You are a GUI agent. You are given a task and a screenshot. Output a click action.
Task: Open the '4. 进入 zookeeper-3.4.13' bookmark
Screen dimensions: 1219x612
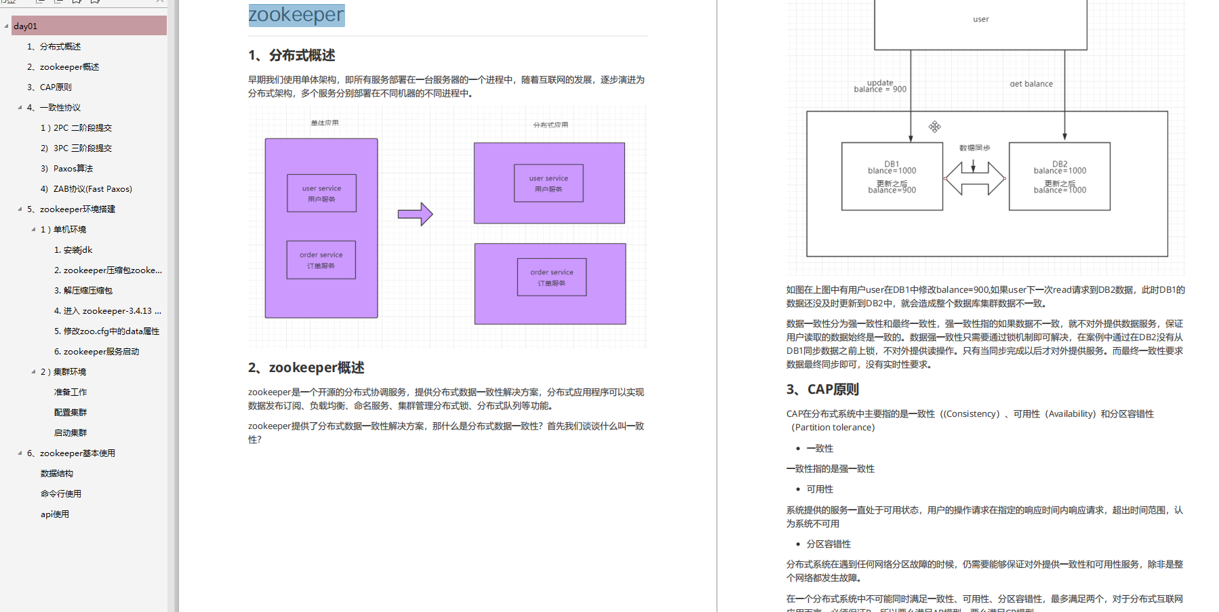pyautogui.click(x=107, y=311)
